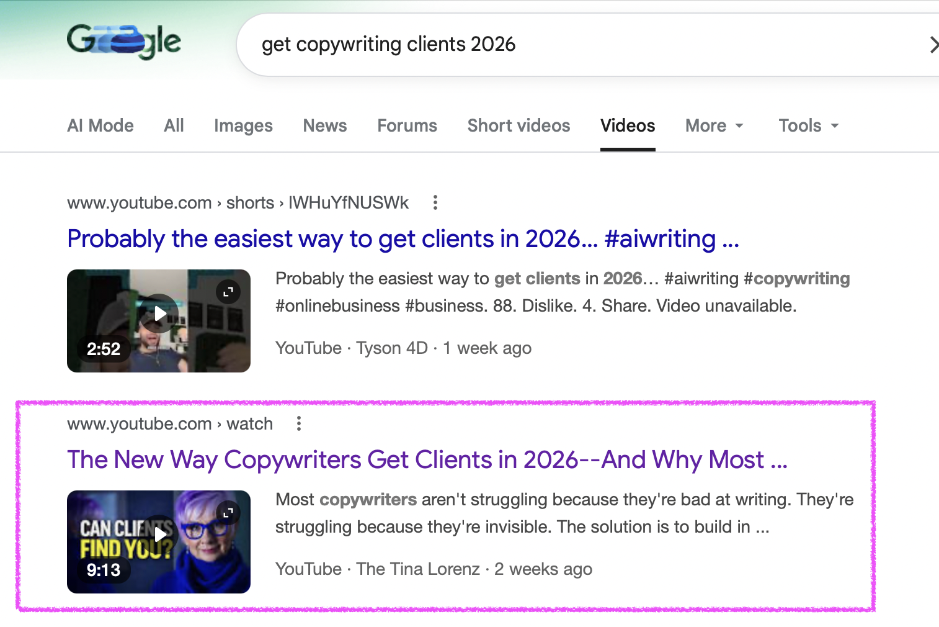
Task: Open The New Way Copywriters Get Clients video link
Action: point(427,459)
